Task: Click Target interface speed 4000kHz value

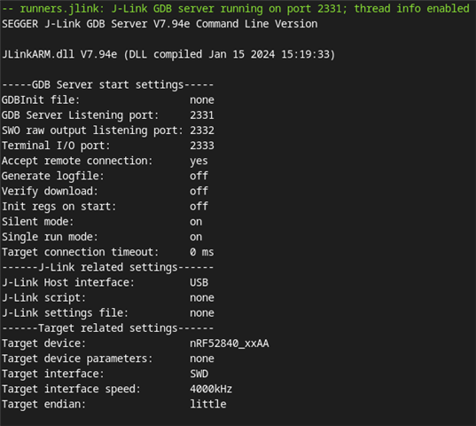Action: tap(211, 390)
